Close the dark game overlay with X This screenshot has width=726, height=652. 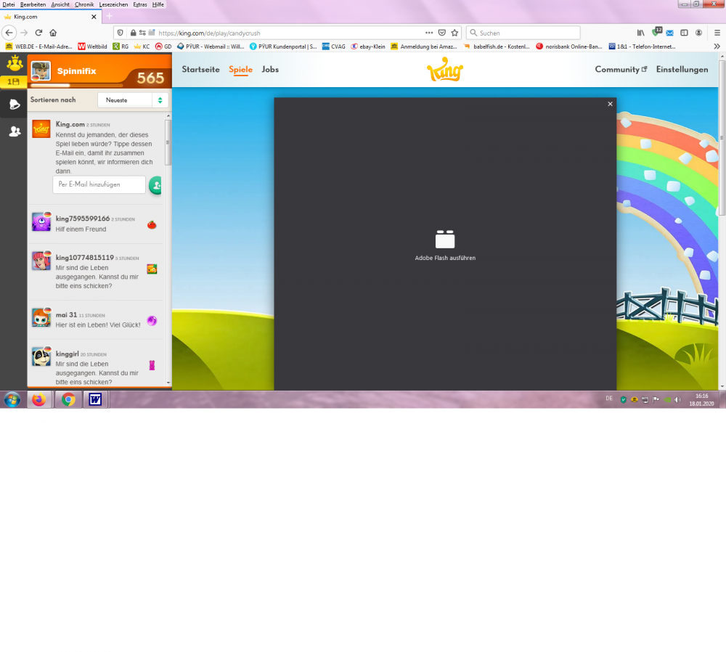point(611,104)
